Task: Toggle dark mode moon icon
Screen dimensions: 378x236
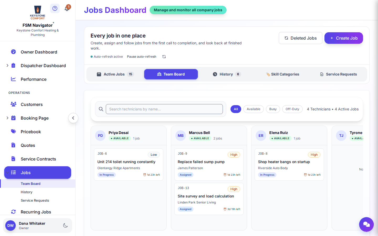Action: [66, 226]
